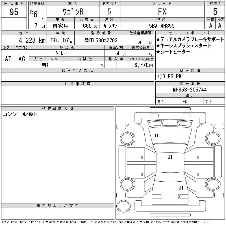Screen dimensions: 226x226
Task: Click the U1 mark on the roof
Action: (x=170, y=157)
